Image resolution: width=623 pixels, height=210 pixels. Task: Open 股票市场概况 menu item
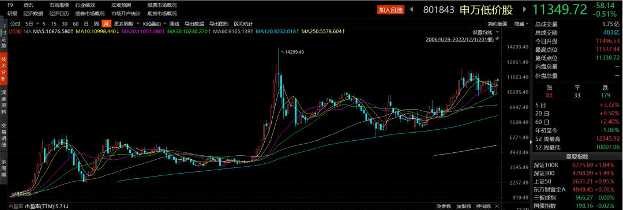pyautogui.click(x=162, y=5)
